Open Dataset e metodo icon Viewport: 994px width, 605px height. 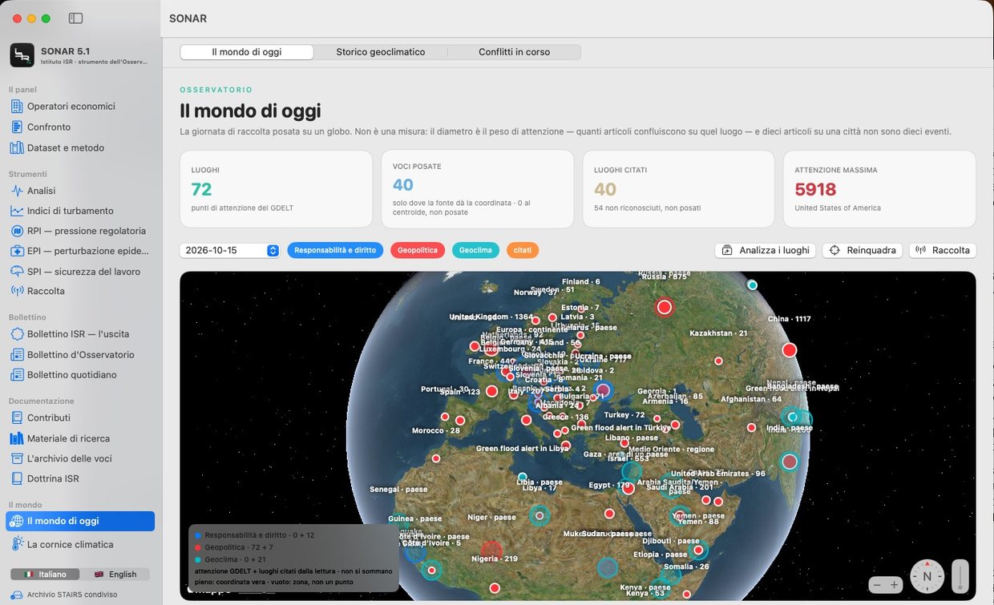point(17,147)
